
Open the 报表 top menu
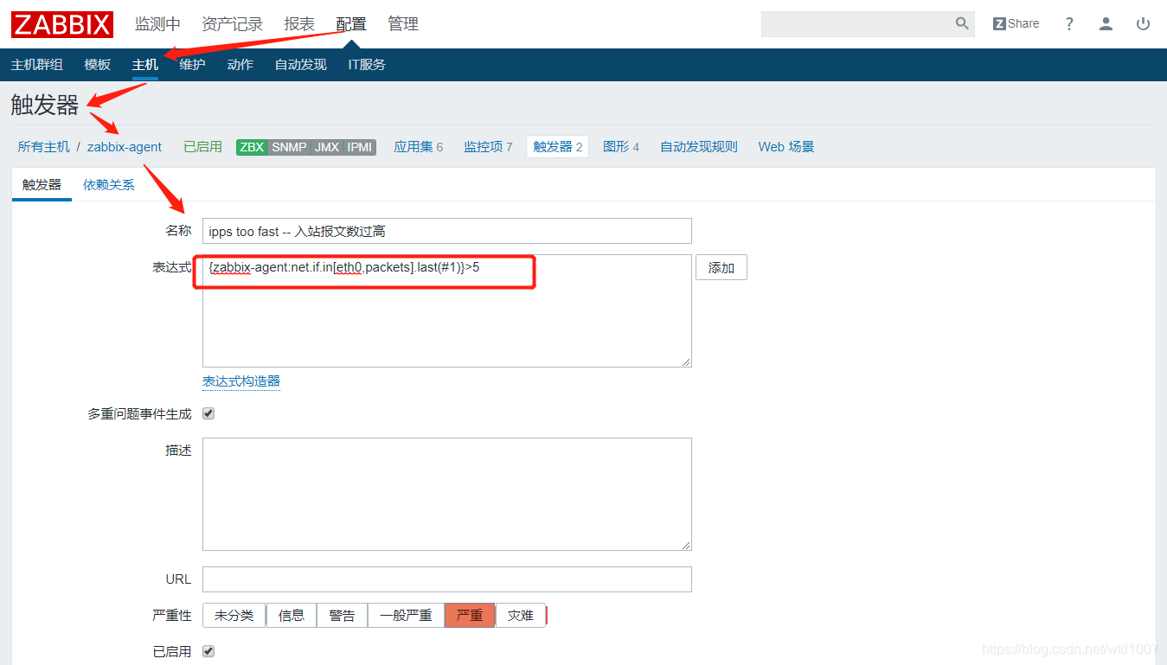click(x=299, y=24)
